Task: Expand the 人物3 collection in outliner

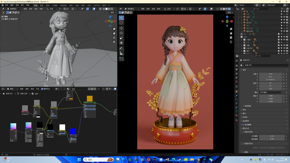Action: 242,40
